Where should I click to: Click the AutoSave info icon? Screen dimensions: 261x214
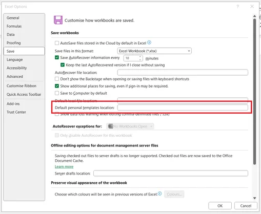coord(149,42)
